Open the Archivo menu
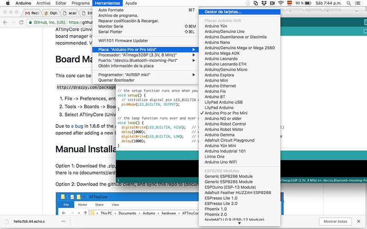Screen dimensions: 367x229 43,3
